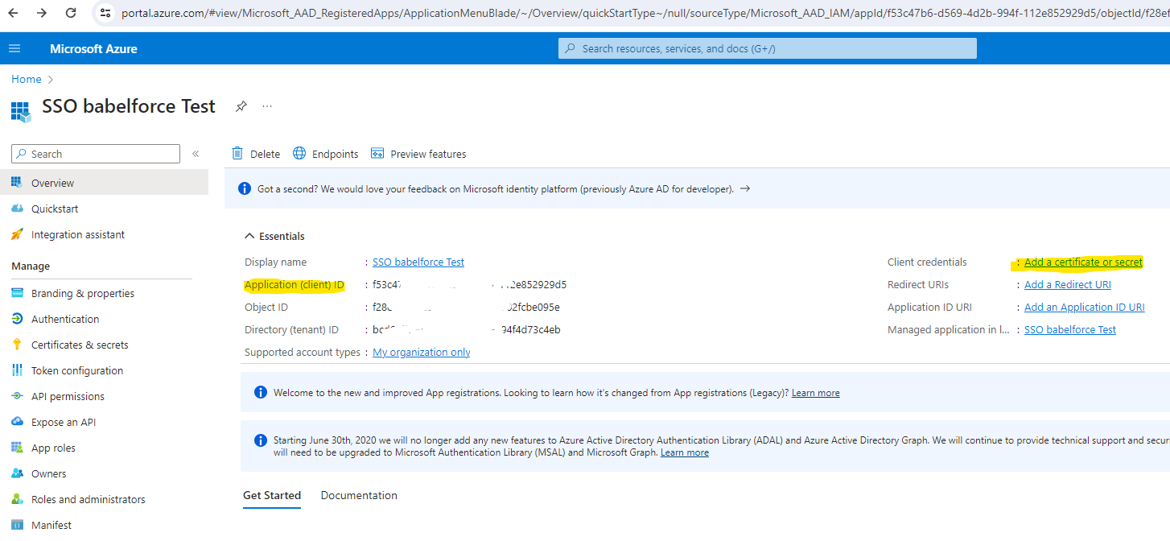This screenshot has height=541, width=1170.
Task: Click the Expose an API cloud icon
Action: click(x=17, y=422)
